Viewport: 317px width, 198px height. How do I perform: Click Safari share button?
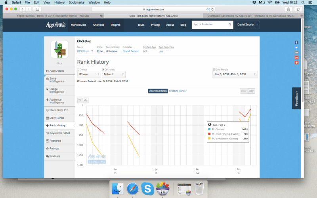(288, 9)
